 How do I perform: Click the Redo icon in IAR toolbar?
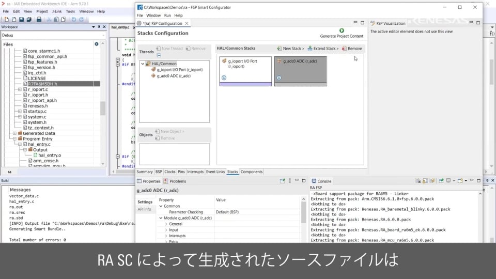81,19
